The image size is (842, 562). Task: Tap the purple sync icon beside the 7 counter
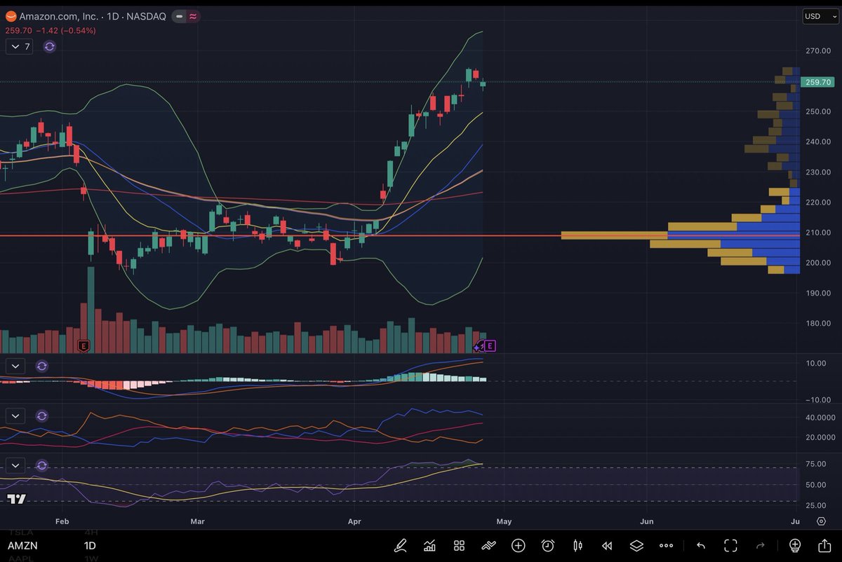pyautogui.click(x=49, y=47)
